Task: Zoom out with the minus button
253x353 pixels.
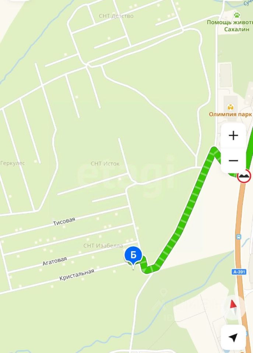Action: (x=233, y=161)
